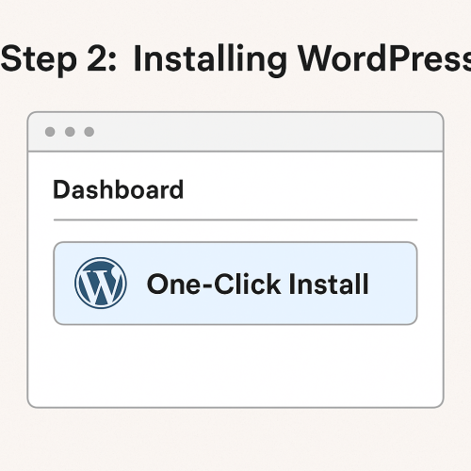Click the light blue area right of Install text
Viewport: 471px width, 471px height.
tap(393, 284)
